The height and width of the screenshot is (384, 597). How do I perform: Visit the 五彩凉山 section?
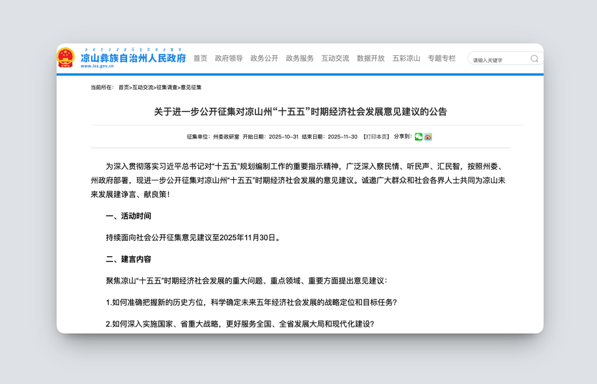406,58
